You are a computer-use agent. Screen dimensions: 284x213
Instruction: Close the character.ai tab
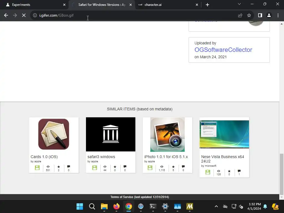[x=197, y=5]
